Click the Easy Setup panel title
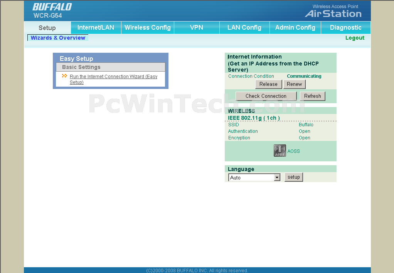394x273 pixels. (76, 59)
